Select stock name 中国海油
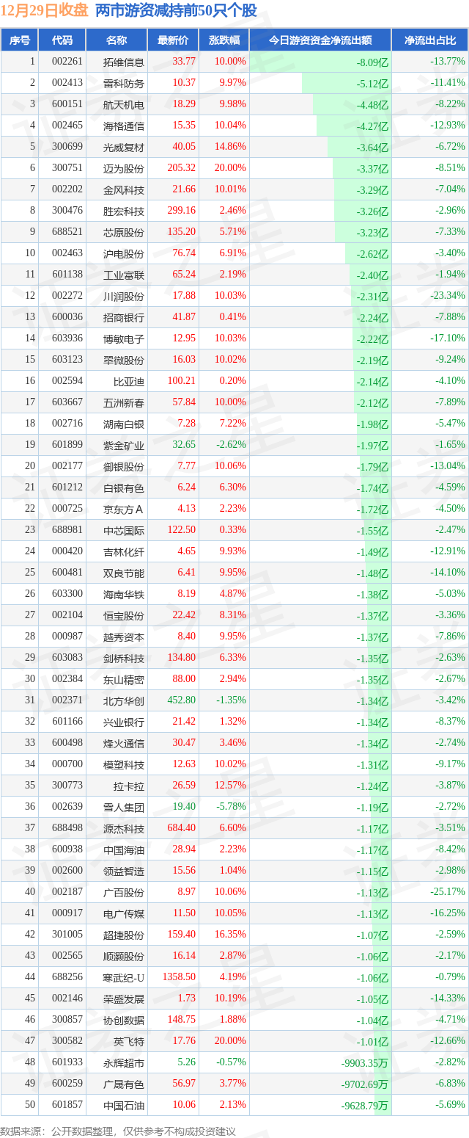Screen dimensions: 469x1138 pyautogui.click(x=125, y=849)
